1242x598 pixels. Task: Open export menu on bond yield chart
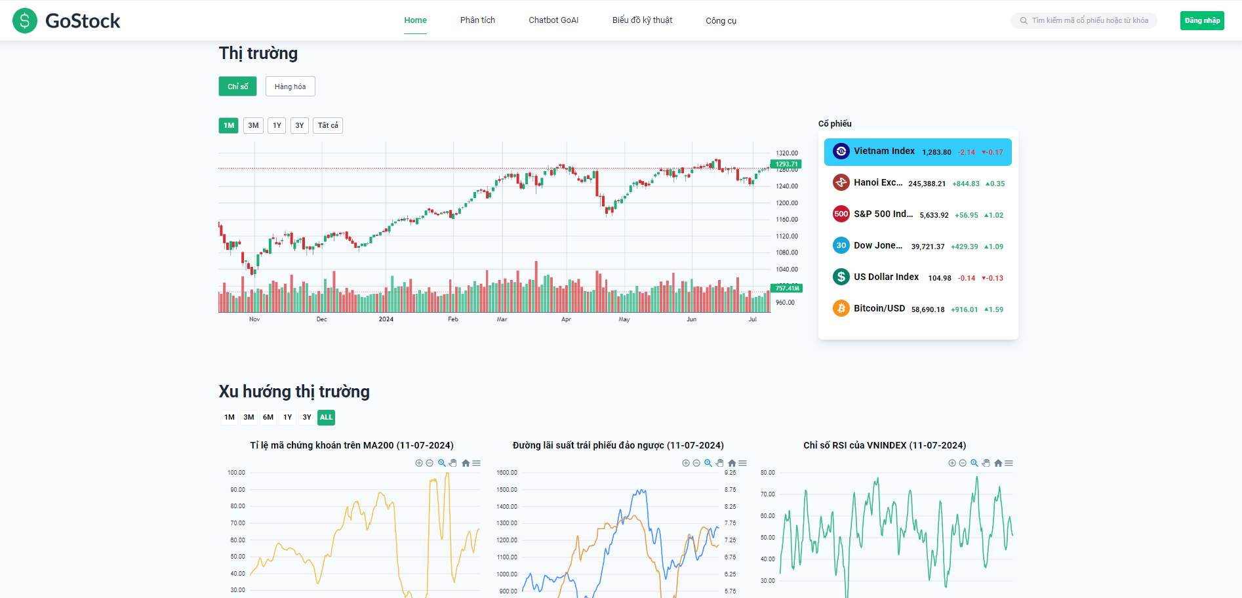(x=743, y=463)
